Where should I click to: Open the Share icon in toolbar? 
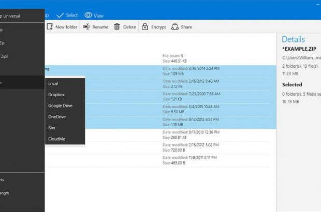175,27
